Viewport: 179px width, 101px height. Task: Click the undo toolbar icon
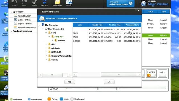click(14, 3)
